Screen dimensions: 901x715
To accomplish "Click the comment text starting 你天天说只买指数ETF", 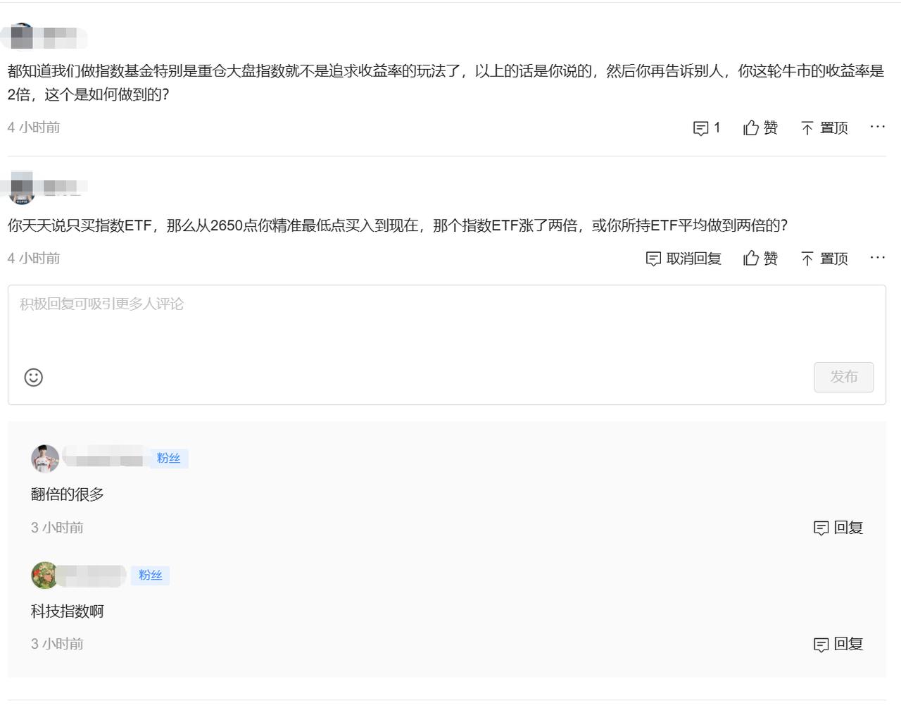I will [398, 225].
